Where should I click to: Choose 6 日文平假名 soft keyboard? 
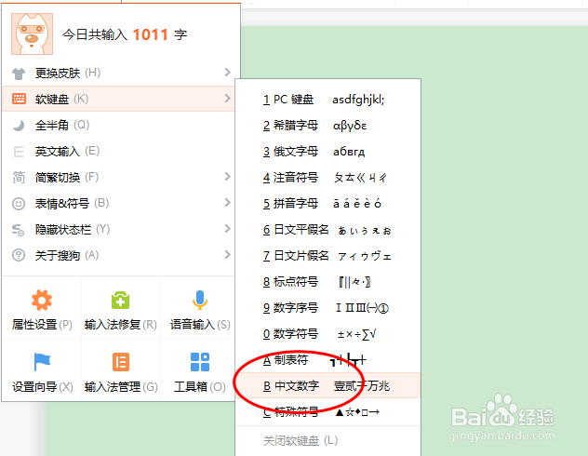pos(328,230)
